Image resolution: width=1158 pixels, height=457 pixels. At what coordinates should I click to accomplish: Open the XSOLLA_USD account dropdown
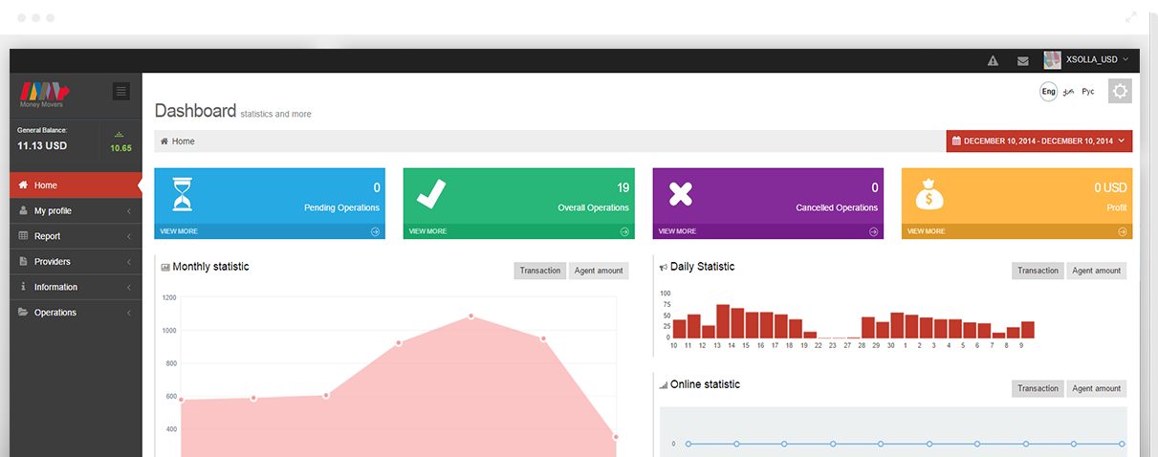tap(1086, 59)
